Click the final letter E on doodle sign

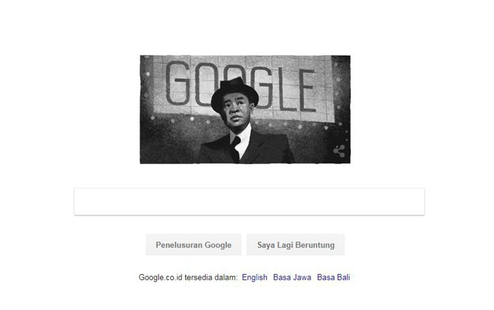point(307,91)
